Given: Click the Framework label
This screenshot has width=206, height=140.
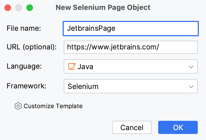Looking at the screenshot, I should click(27, 85).
